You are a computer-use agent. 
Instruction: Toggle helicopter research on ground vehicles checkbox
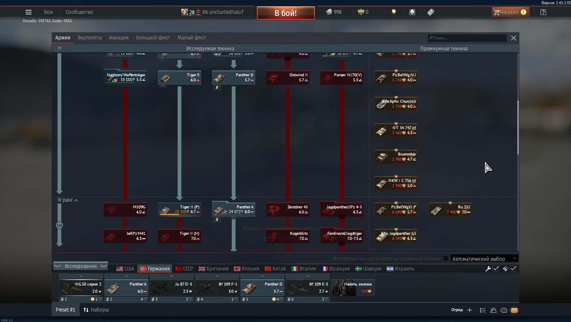point(446,259)
